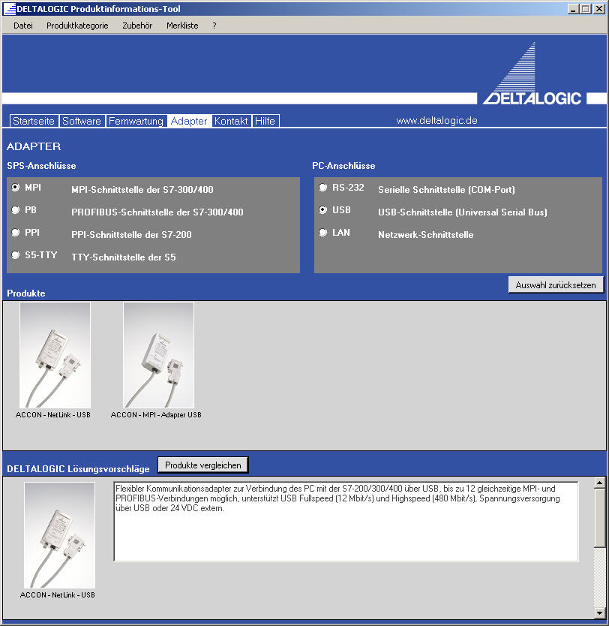Image resolution: width=609 pixels, height=626 pixels.
Task: Click the product description text box
Action: click(346, 522)
